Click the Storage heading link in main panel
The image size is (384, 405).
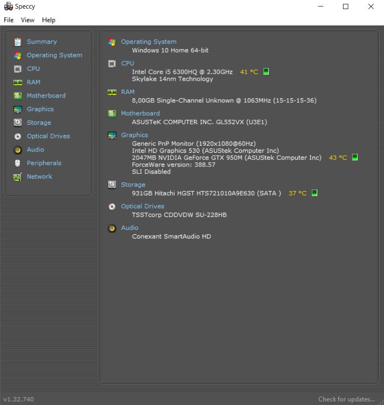pos(133,185)
